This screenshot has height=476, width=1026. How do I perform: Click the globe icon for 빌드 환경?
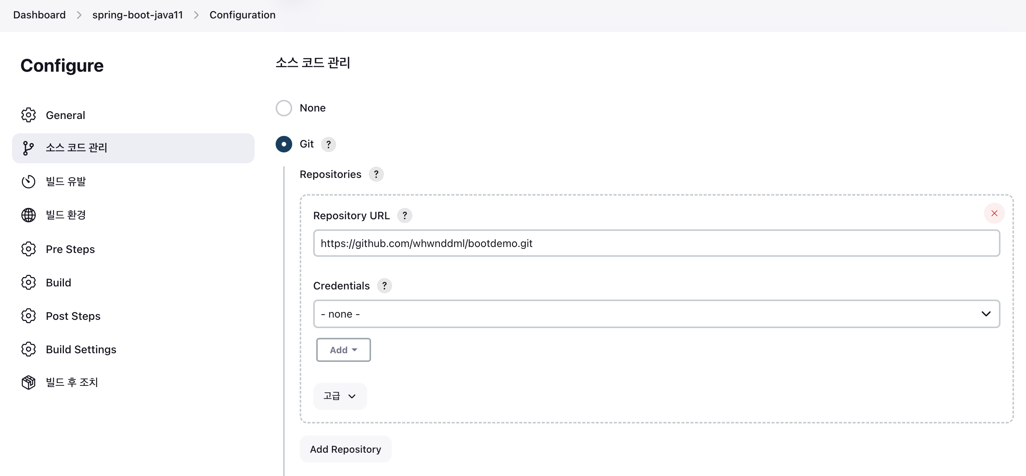pos(28,215)
